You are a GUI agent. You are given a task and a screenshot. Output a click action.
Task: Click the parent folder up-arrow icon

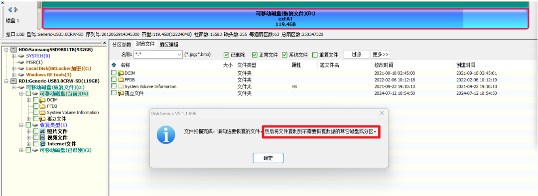pyautogui.click(x=114, y=65)
